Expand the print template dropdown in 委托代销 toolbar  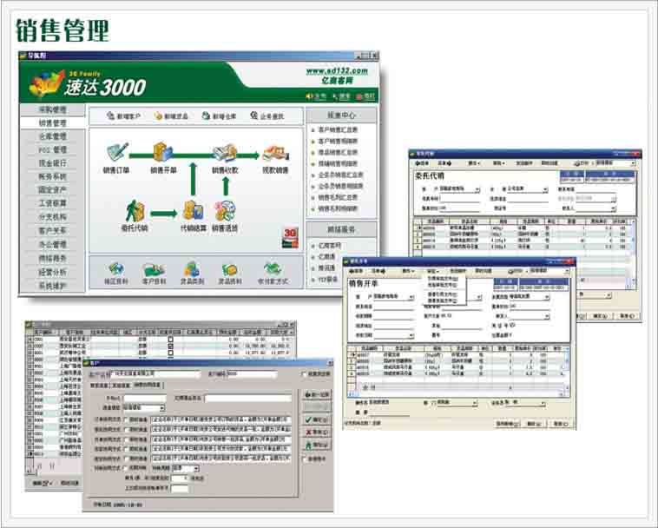pos(632,162)
